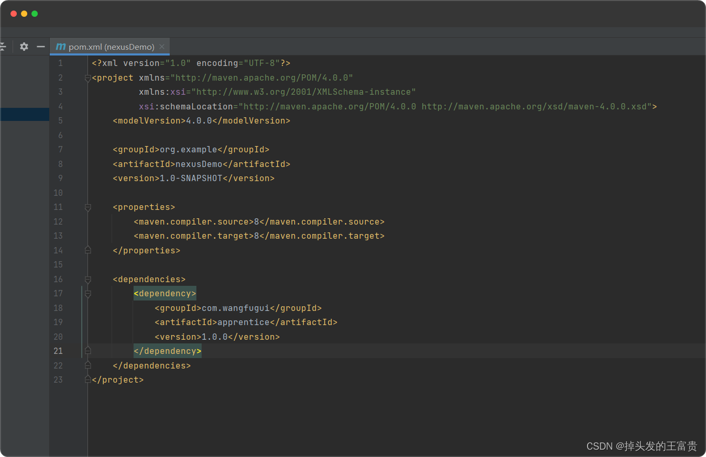The width and height of the screenshot is (706, 457).
Task: Click the closing properties tag
Action: [147, 251]
